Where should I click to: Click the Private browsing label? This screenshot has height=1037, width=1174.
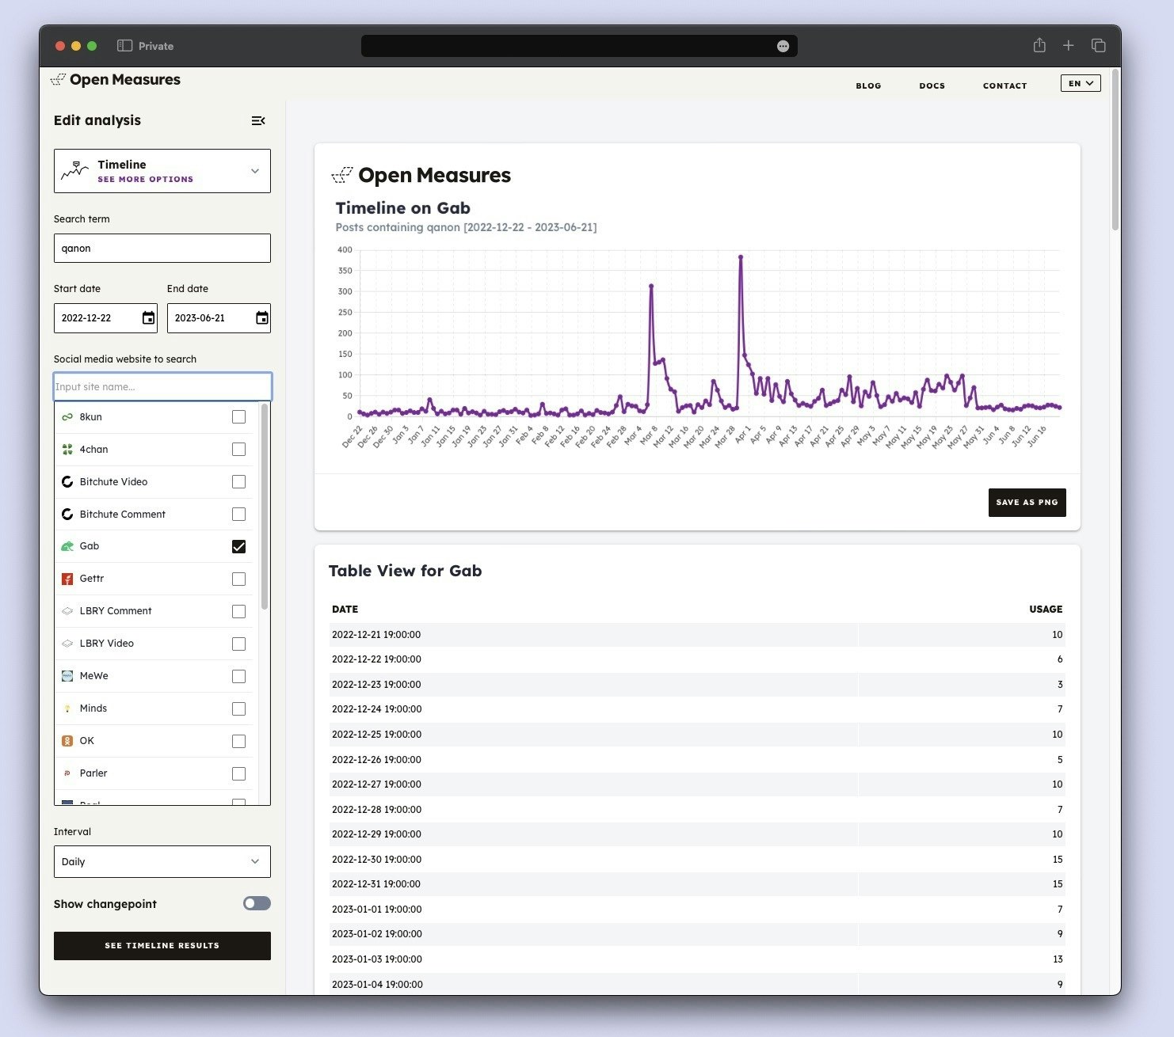pyautogui.click(x=156, y=46)
